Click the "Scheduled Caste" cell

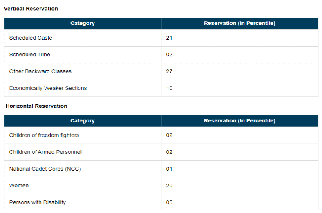[31, 38]
